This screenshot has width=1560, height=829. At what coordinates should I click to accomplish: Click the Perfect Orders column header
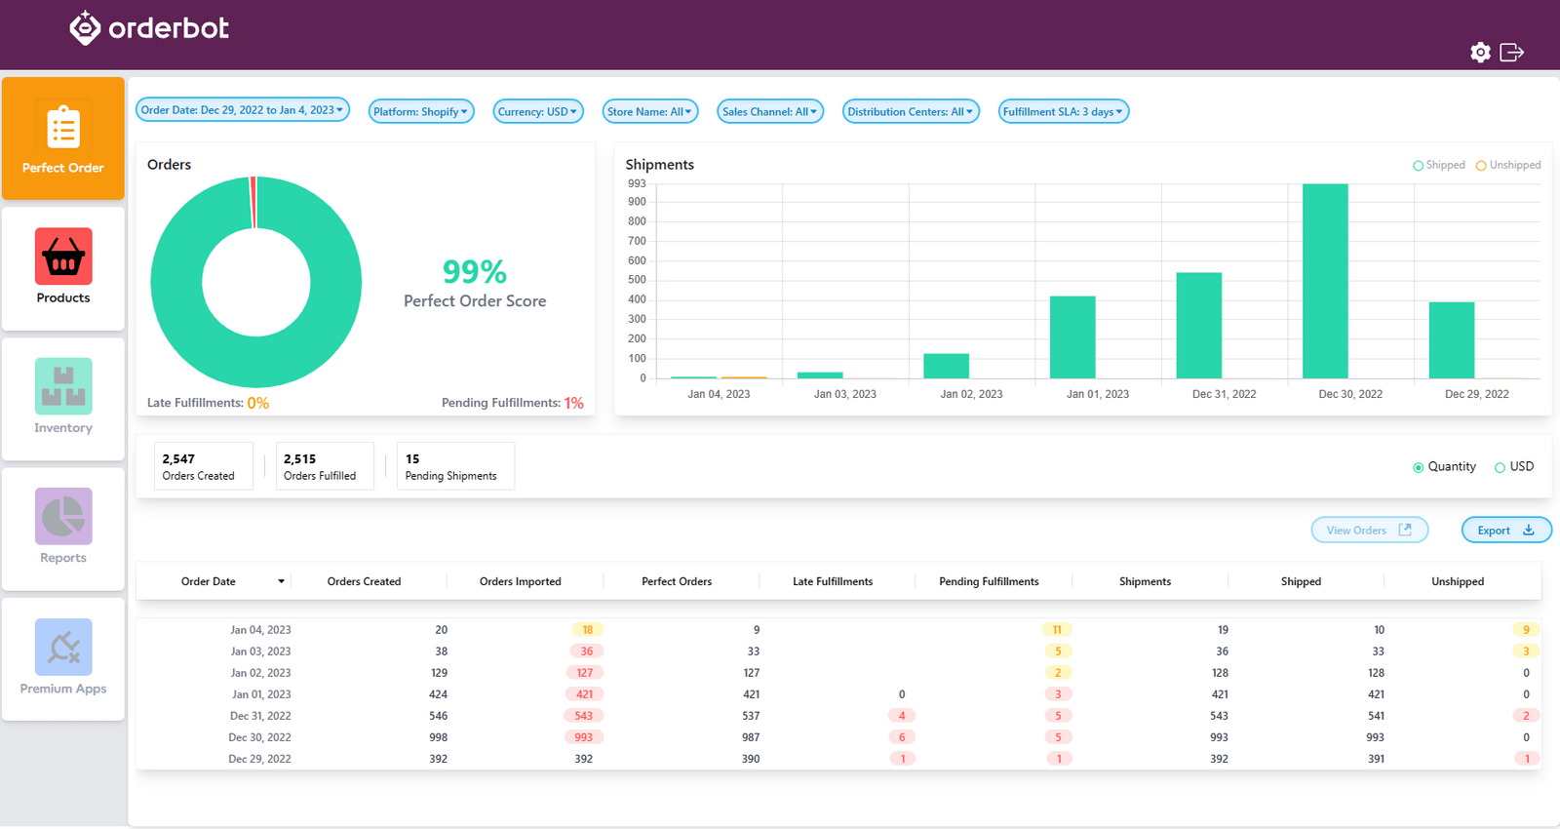[x=677, y=581]
